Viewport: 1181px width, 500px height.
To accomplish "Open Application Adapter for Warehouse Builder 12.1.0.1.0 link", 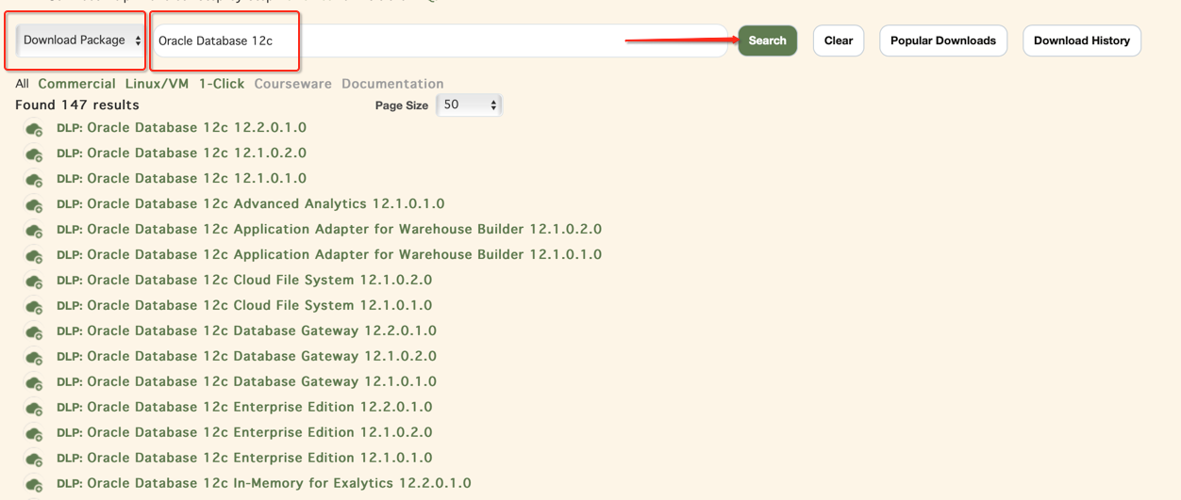I will [329, 254].
